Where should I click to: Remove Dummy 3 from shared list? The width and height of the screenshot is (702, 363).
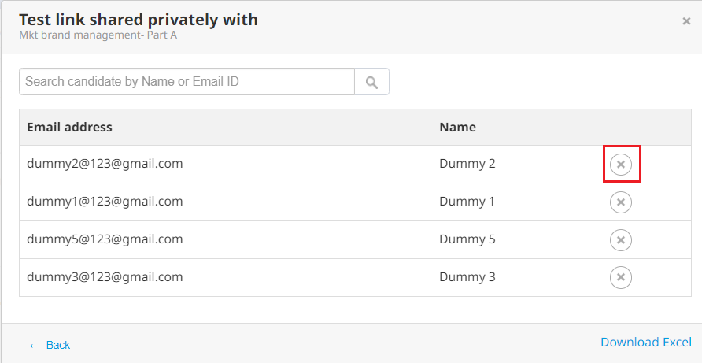pos(620,277)
